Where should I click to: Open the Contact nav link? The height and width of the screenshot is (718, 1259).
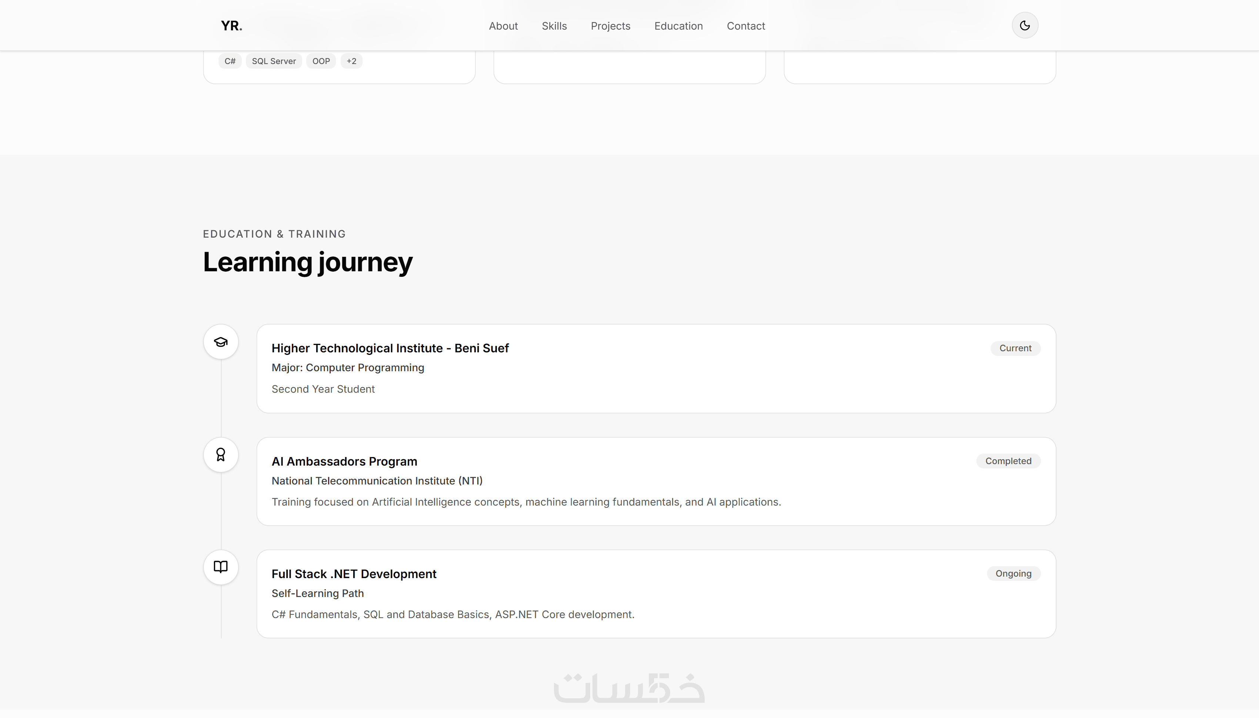[745, 26]
